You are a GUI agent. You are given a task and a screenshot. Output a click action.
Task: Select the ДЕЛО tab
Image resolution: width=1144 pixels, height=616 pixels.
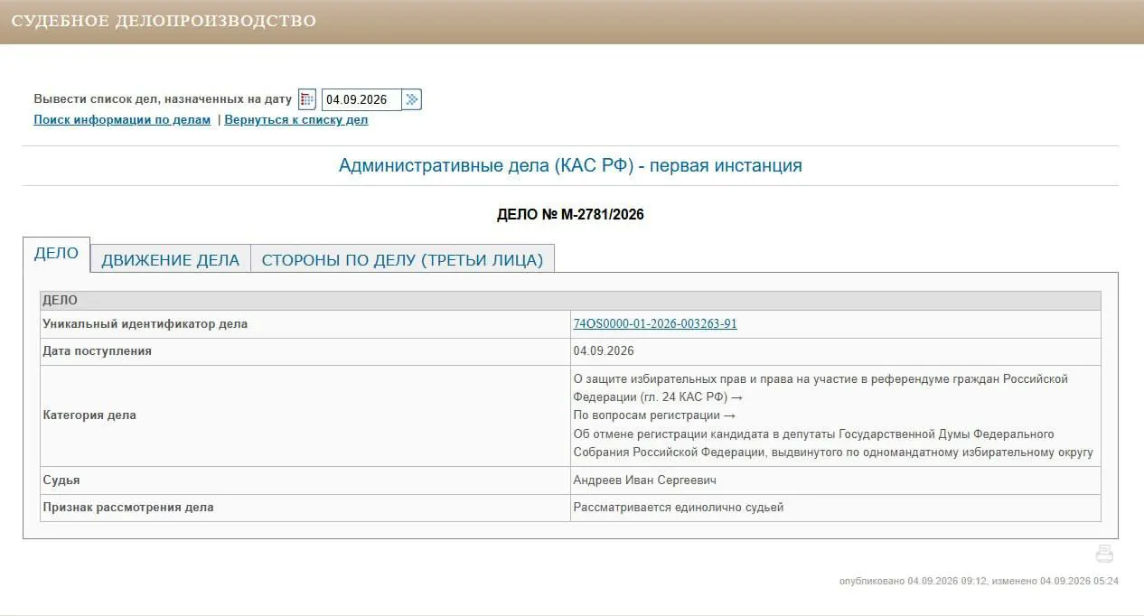tap(56, 254)
